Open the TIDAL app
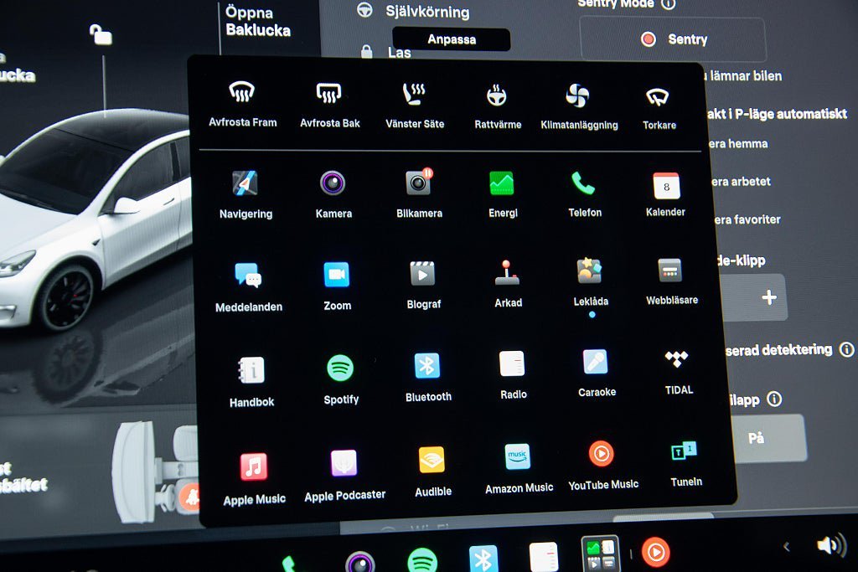The width and height of the screenshot is (858, 572). point(678,372)
